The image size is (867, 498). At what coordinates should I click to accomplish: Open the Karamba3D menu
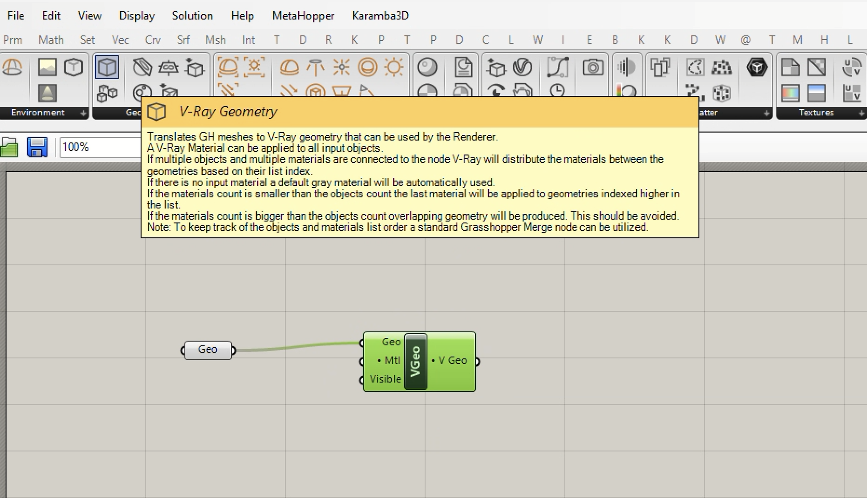pos(380,15)
